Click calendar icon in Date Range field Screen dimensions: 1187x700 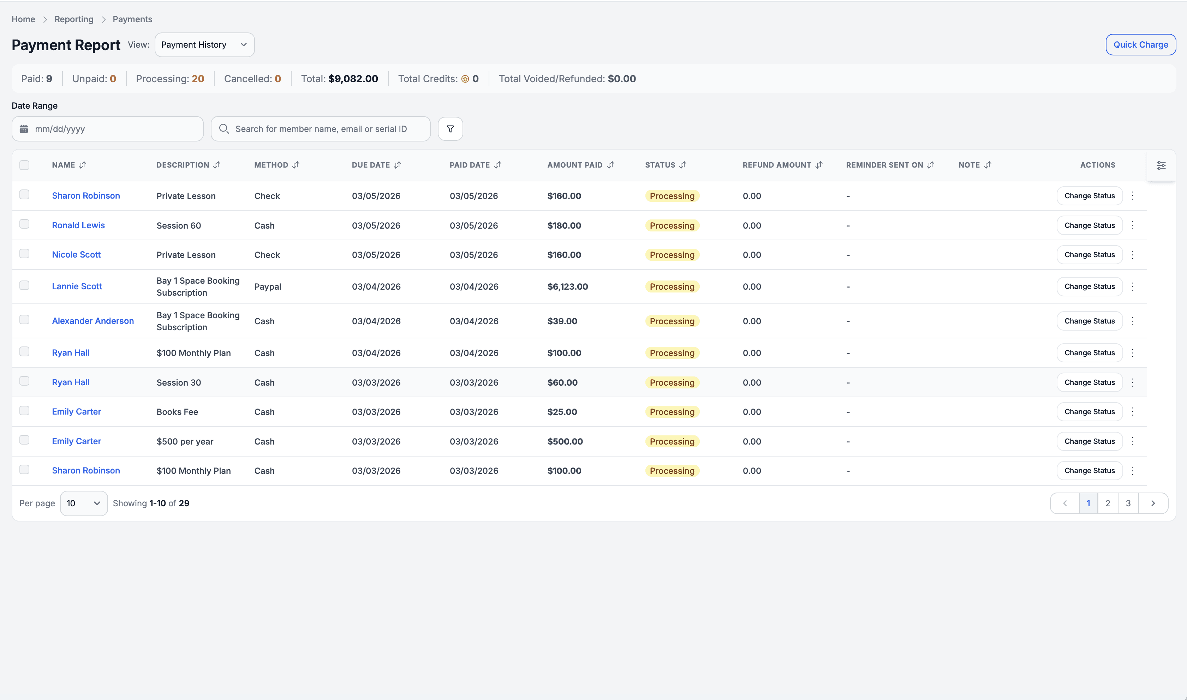[x=24, y=129]
